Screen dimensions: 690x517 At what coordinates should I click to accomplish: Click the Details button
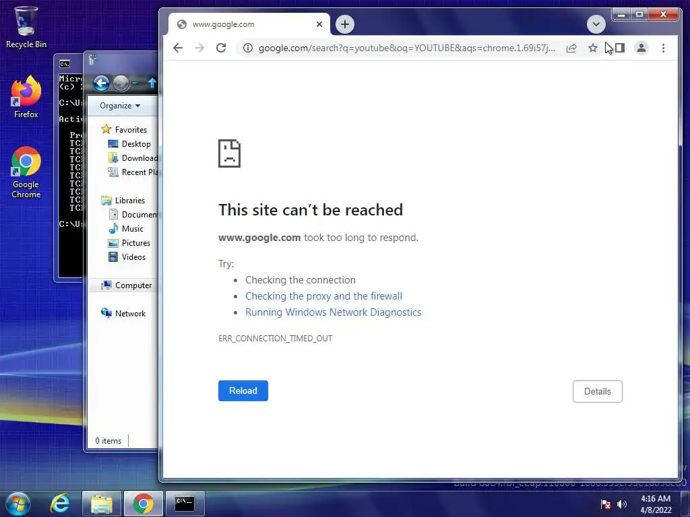(x=598, y=391)
